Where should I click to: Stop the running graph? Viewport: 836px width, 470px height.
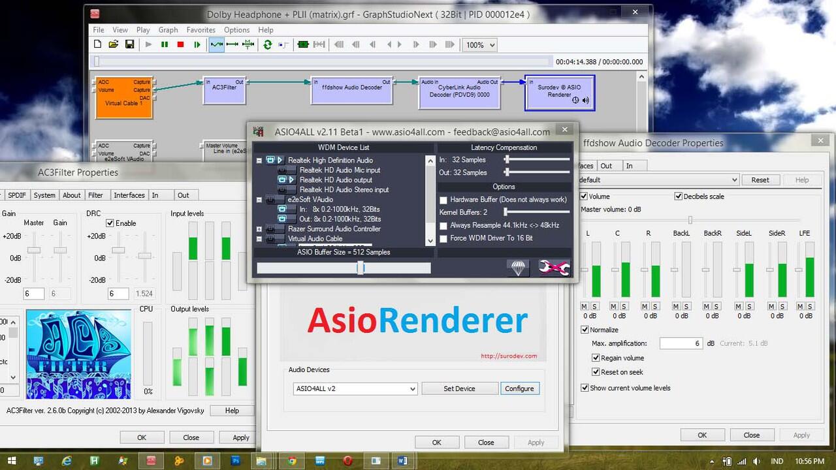coord(182,44)
